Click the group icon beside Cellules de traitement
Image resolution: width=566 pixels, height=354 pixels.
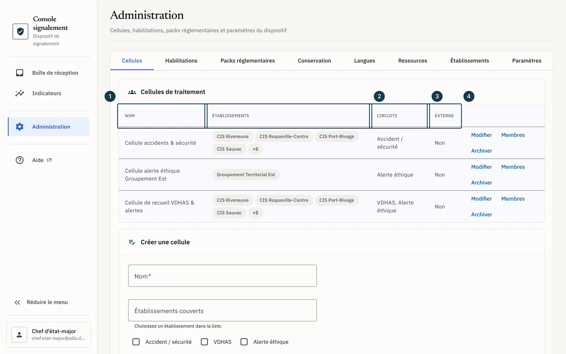(132, 92)
